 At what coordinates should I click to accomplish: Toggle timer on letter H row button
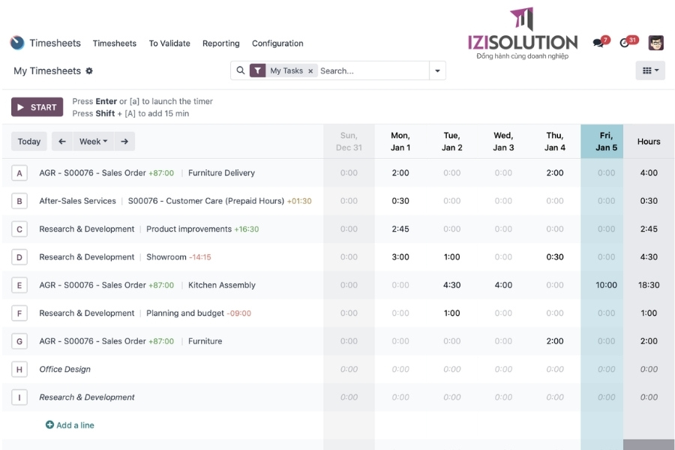(19, 369)
